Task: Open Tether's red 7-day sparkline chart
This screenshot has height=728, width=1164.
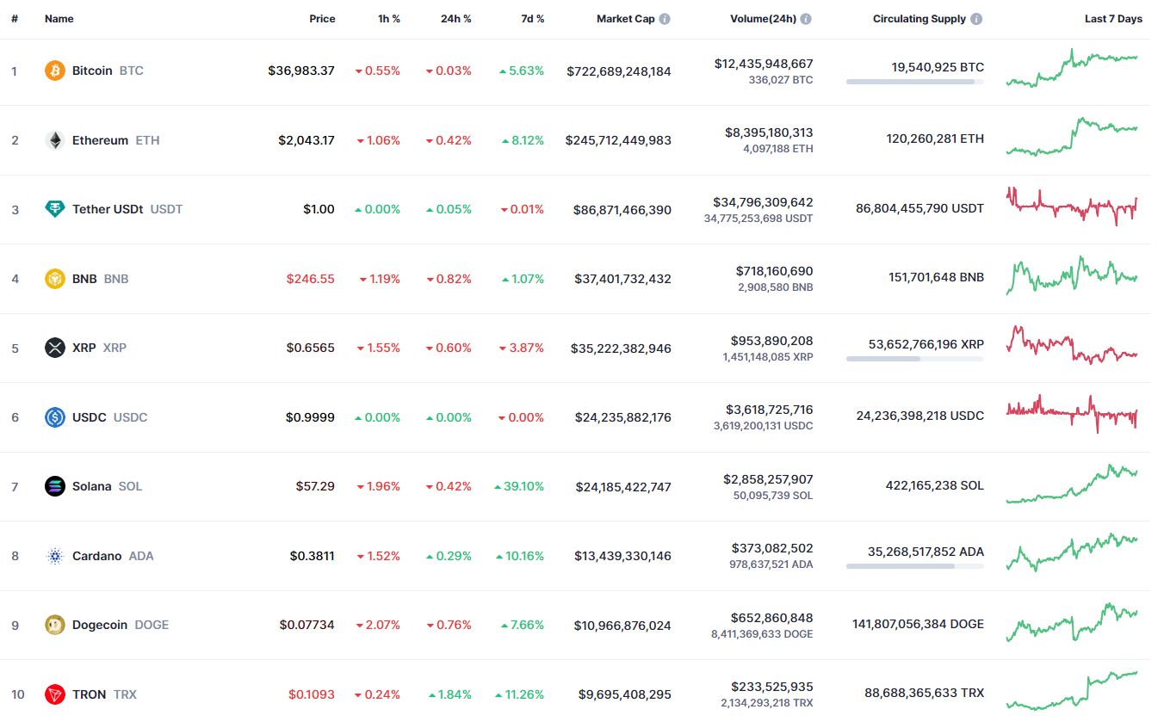Action: pos(1072,207)
